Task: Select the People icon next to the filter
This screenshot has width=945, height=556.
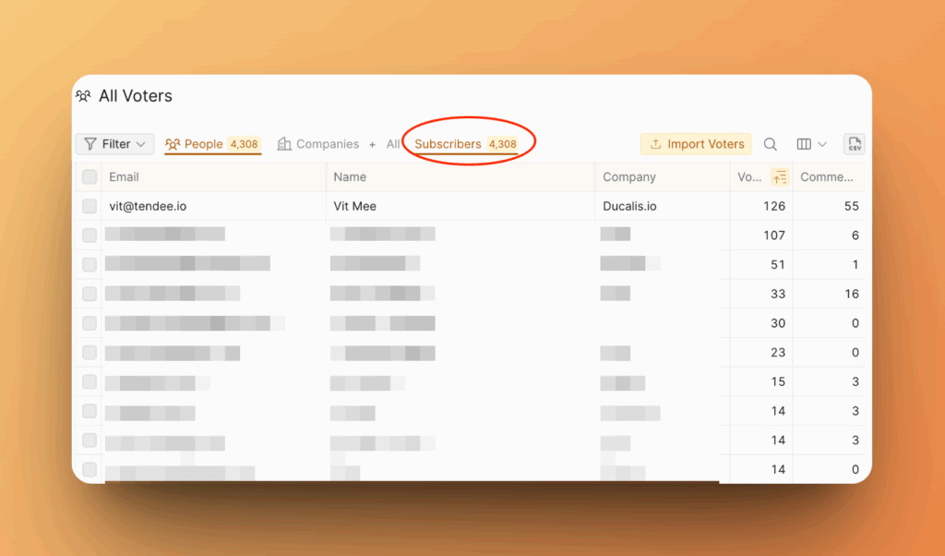Action: point(173,144)
